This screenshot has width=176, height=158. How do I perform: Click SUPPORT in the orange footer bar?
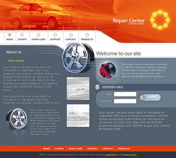(x=93, y=149)
